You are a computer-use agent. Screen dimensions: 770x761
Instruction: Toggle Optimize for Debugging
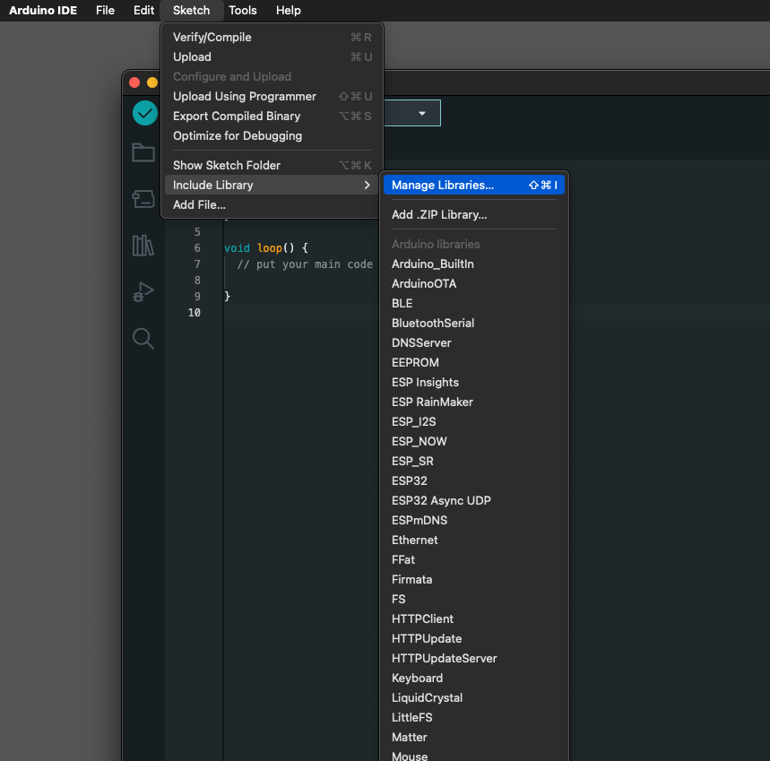pos(272,135)
